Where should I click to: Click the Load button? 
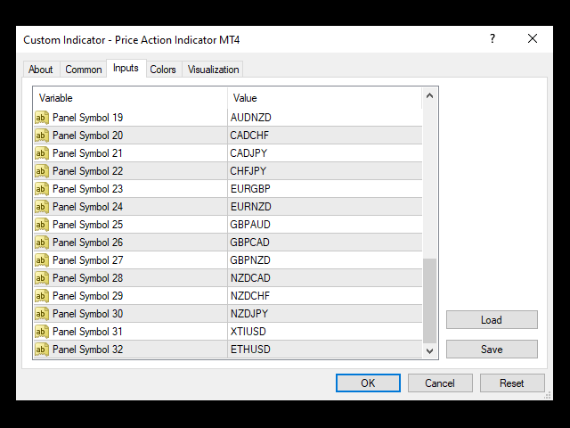tap(492, 320)
